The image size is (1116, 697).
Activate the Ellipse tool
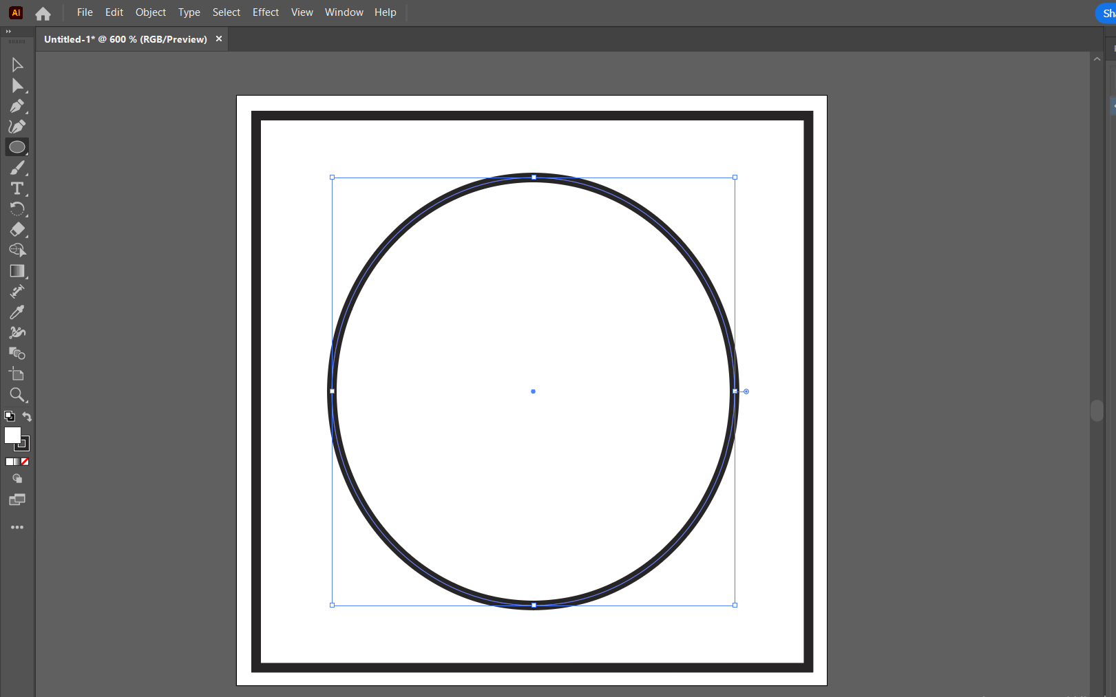17,147
